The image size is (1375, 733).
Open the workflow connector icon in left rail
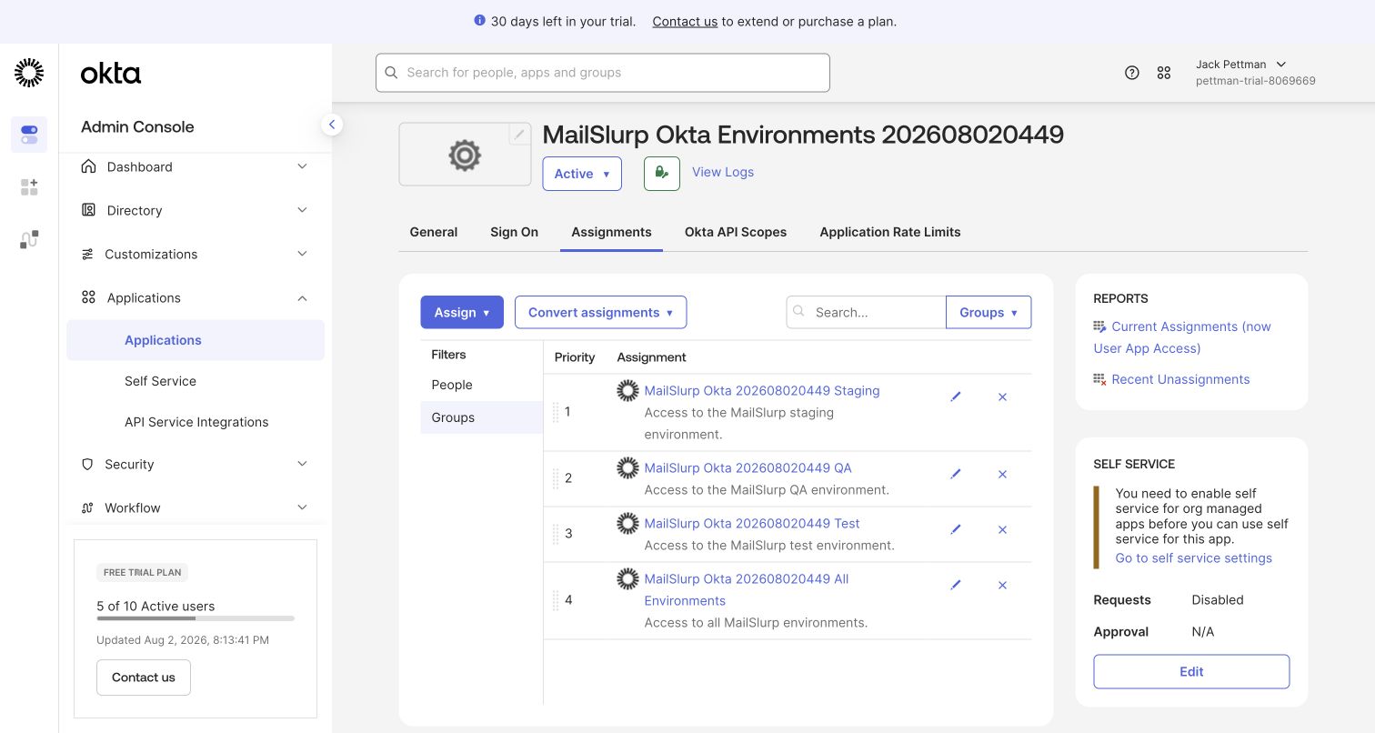[29, 239]
